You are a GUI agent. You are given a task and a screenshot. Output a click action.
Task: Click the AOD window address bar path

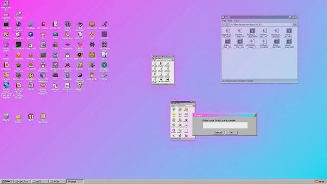tap(261, 25)
